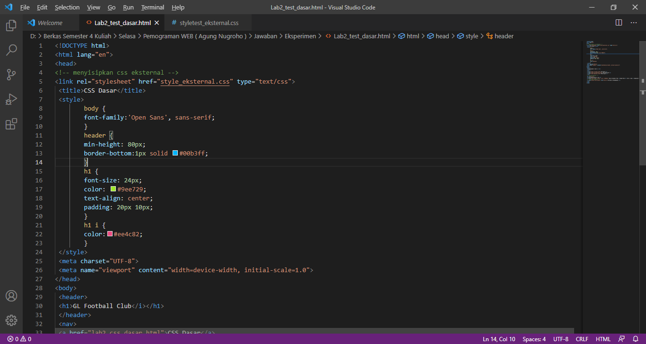The width and height of the screenshot is (646, 344).
Task: Open Run and Debug panel icon
Action: (11, 99)
